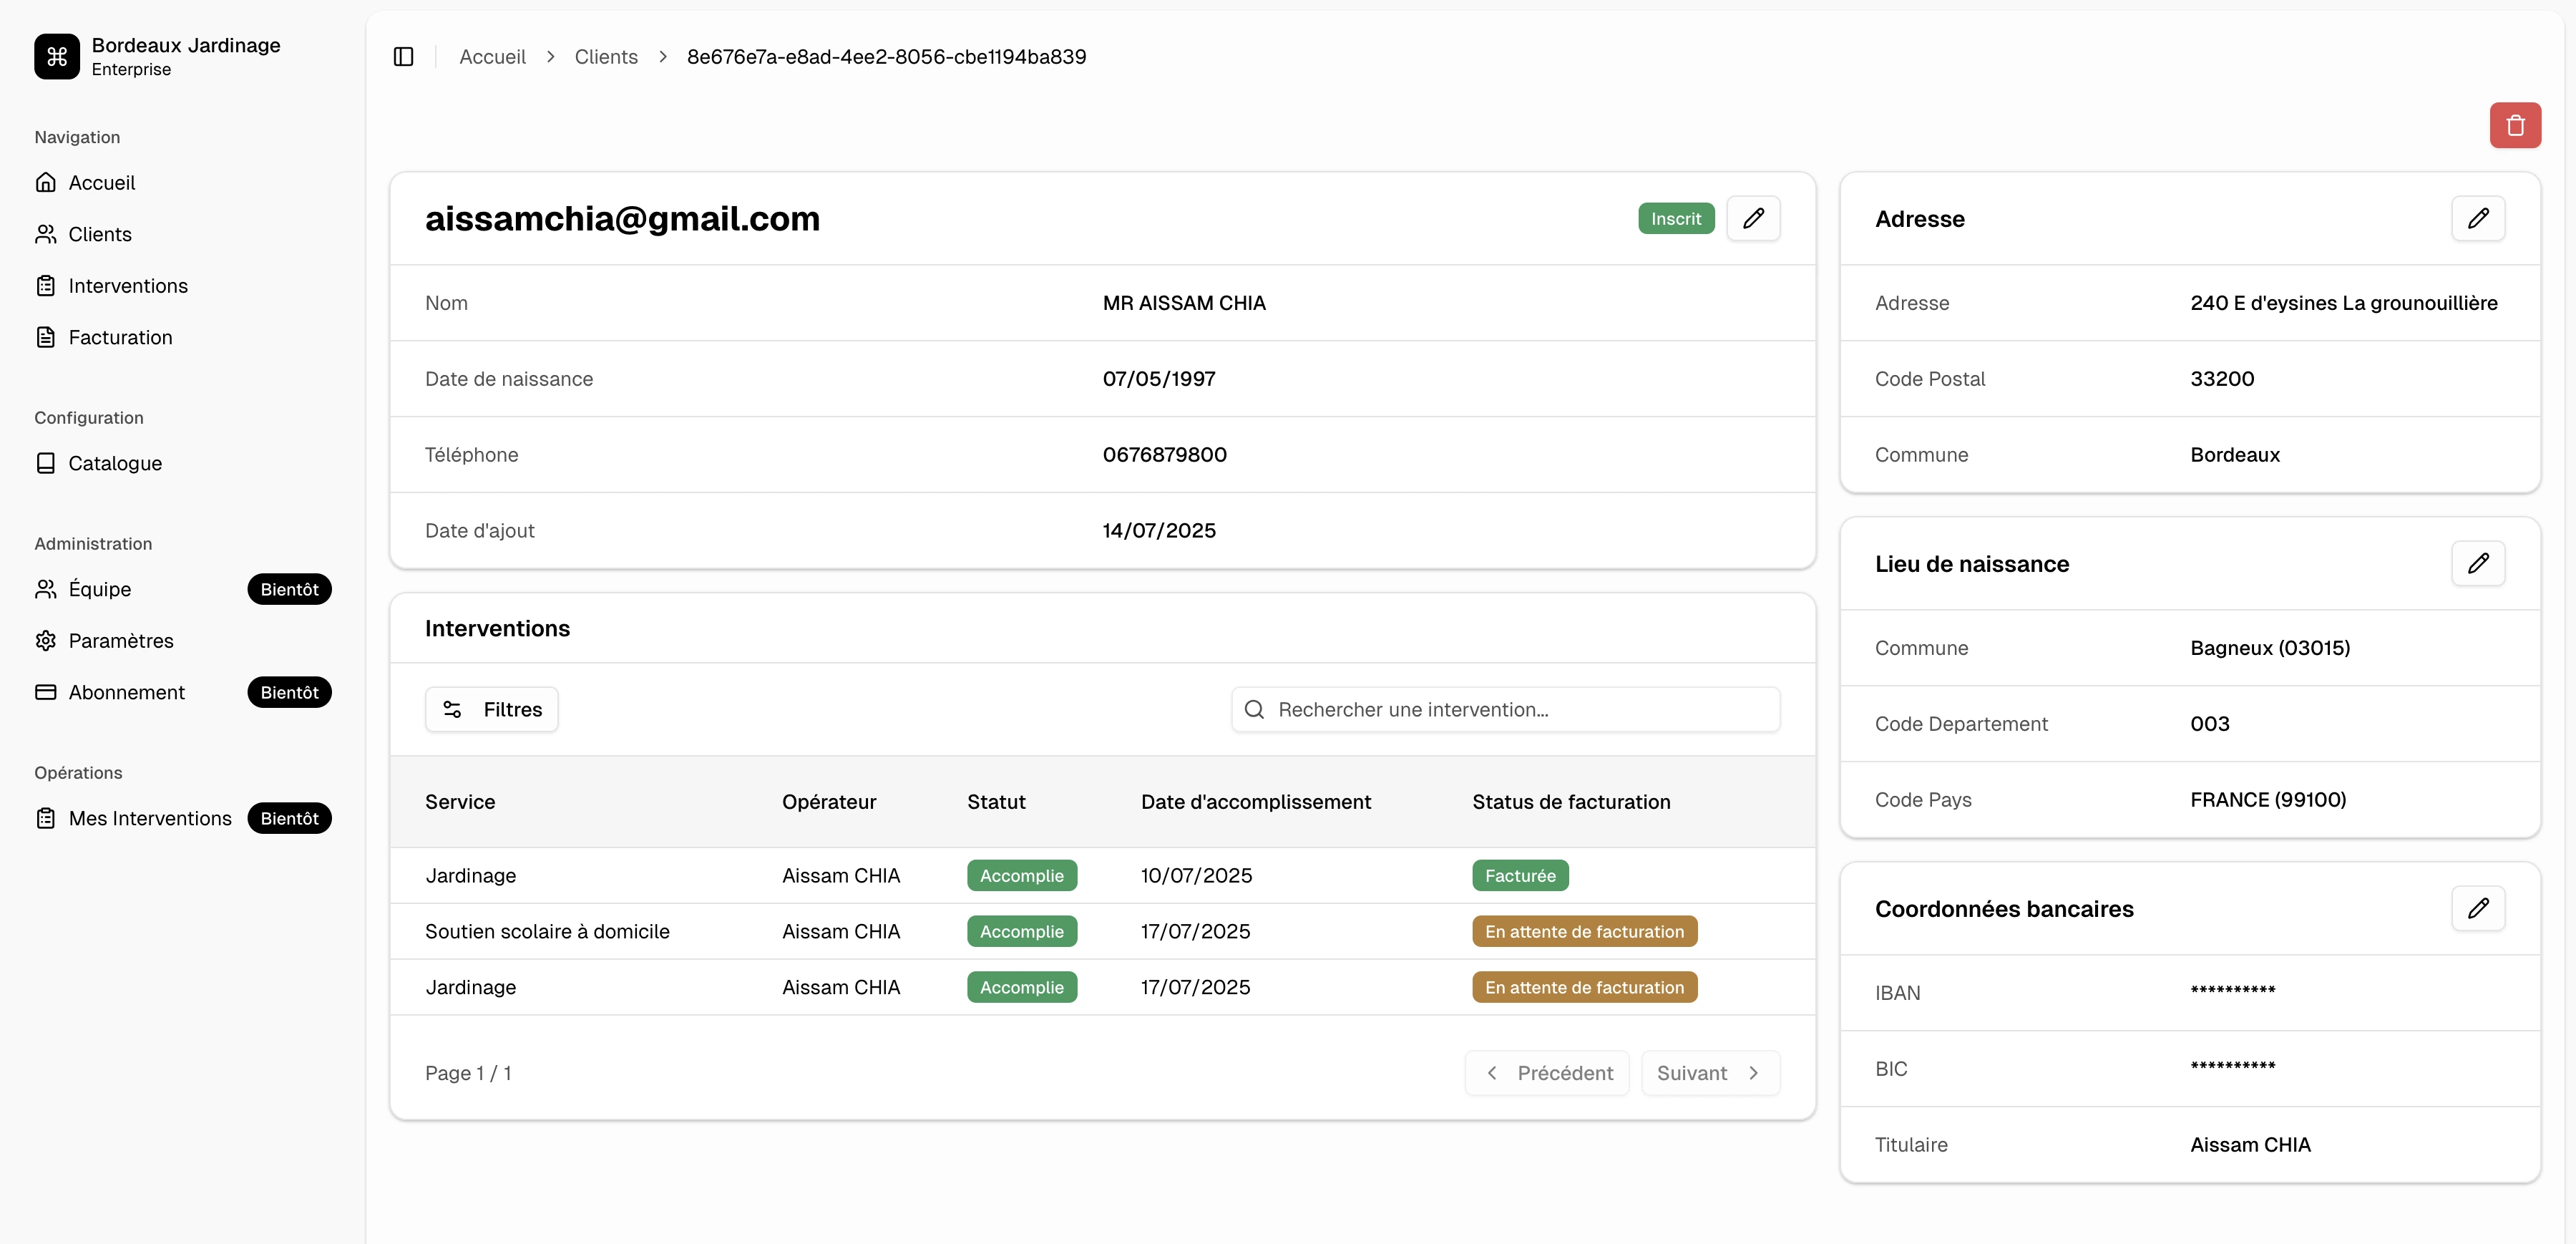Screen dimensions: 2576x1244
Task: Toggle the sidebar collapse panel icon
Action: [x=404, y=56]
